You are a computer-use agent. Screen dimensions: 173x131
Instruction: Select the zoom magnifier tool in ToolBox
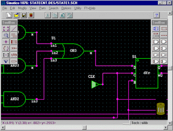point(6,35)
